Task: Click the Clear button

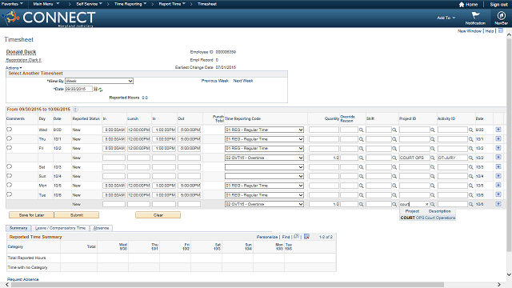Action: point(158,215)
